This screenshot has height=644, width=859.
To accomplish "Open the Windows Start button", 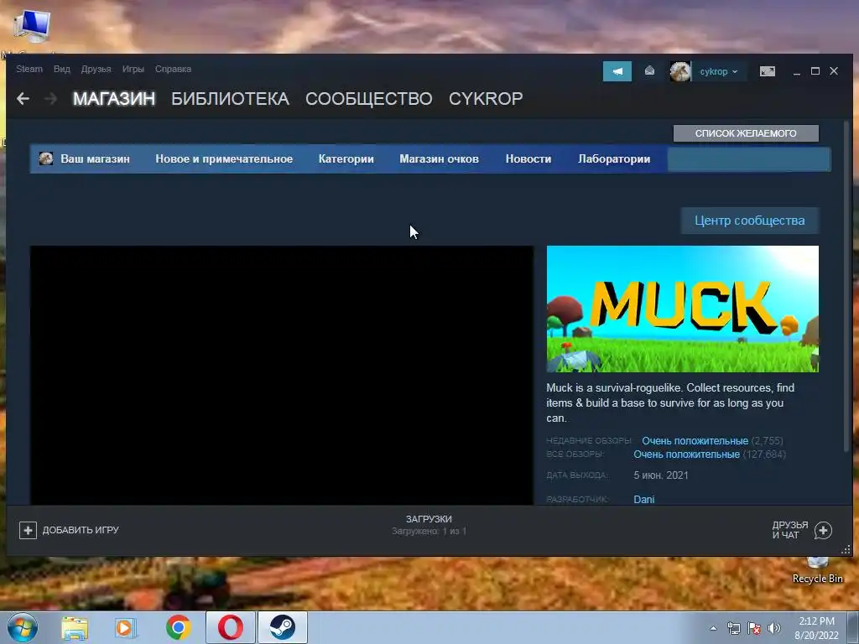I will click(23, 627).
